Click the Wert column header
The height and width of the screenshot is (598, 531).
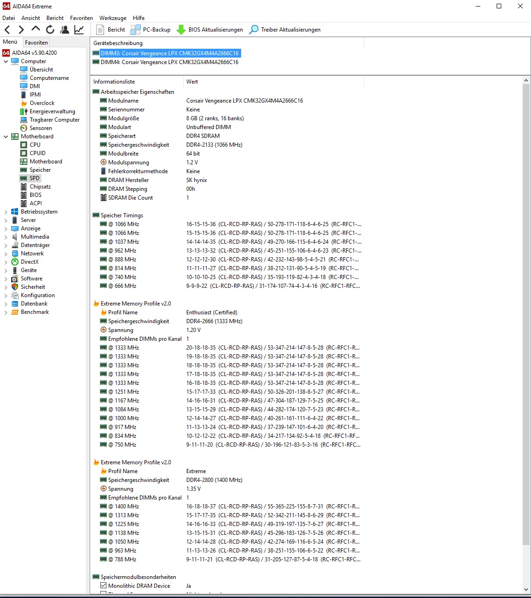point(274,82)
